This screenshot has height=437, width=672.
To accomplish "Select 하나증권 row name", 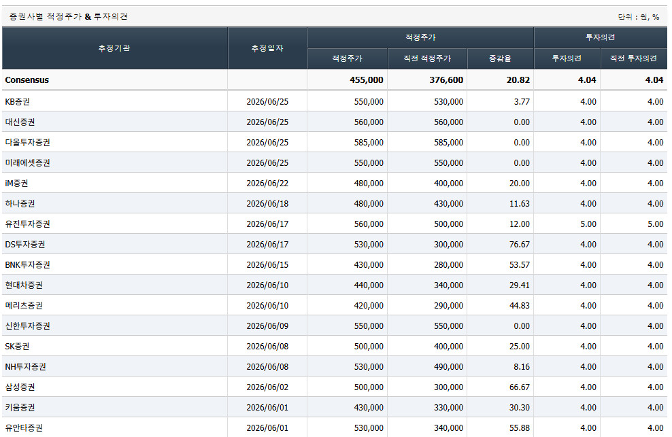I will tap(20, 203).
